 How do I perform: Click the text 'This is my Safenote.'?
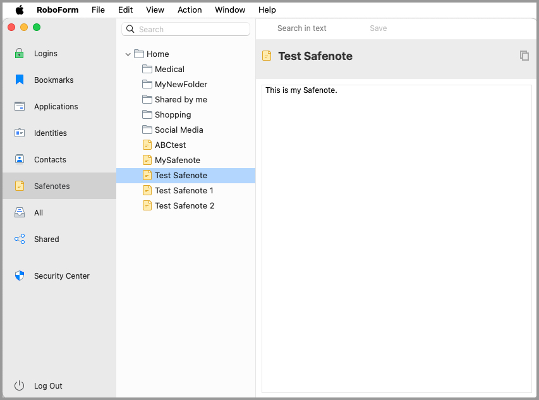301,90
